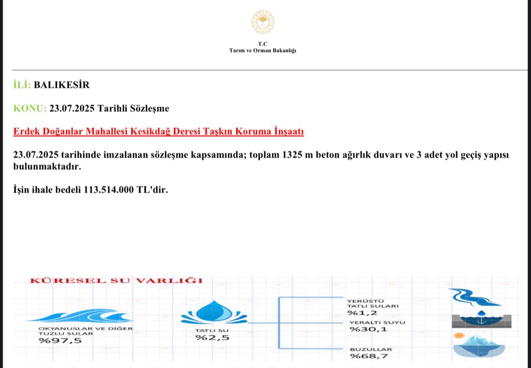Select '23.07.2025 Tarihli Sözleşme' text
The height and width of the screenshot is (368, 531).
point(109,108)
